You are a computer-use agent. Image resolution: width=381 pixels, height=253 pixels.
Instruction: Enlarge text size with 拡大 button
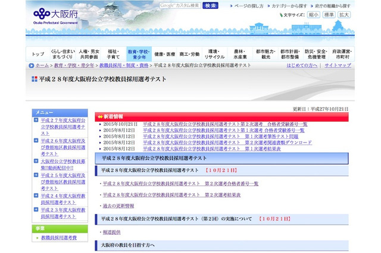coord(344,15)
